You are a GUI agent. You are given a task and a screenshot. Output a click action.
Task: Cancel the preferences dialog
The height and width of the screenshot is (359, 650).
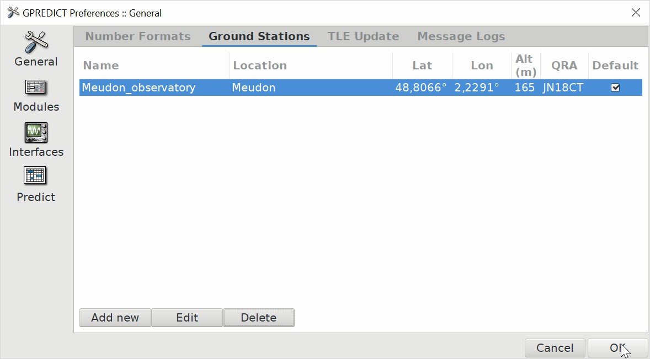tap(555, 348)
